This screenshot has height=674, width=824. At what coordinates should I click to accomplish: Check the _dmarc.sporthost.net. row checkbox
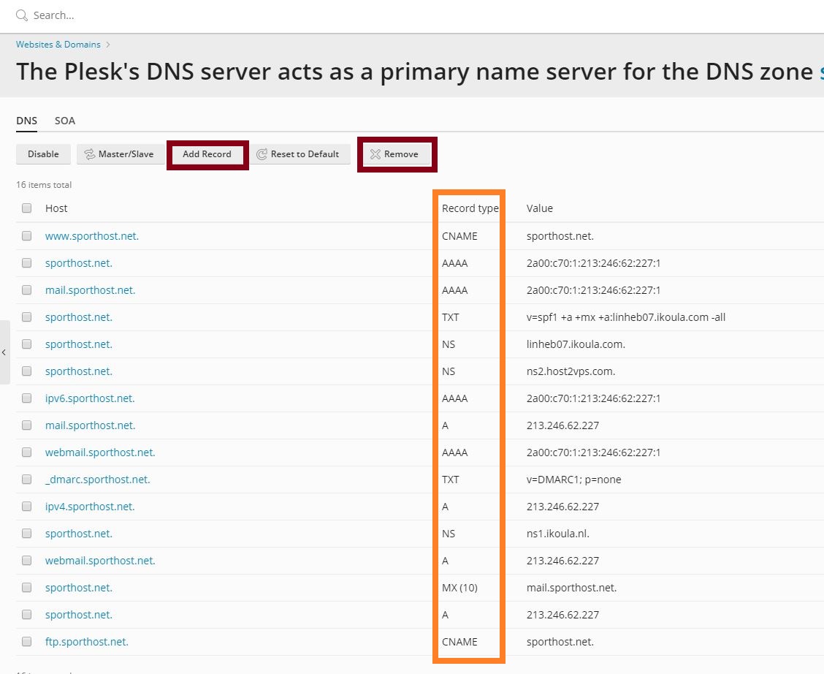click(27, 480)
